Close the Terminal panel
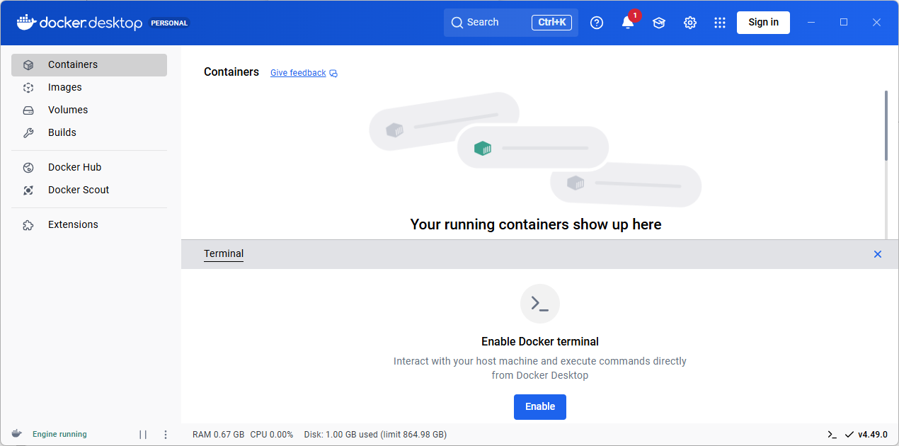Image resolution: width=899 pixels, height=446 pixels. pos(878,254)
